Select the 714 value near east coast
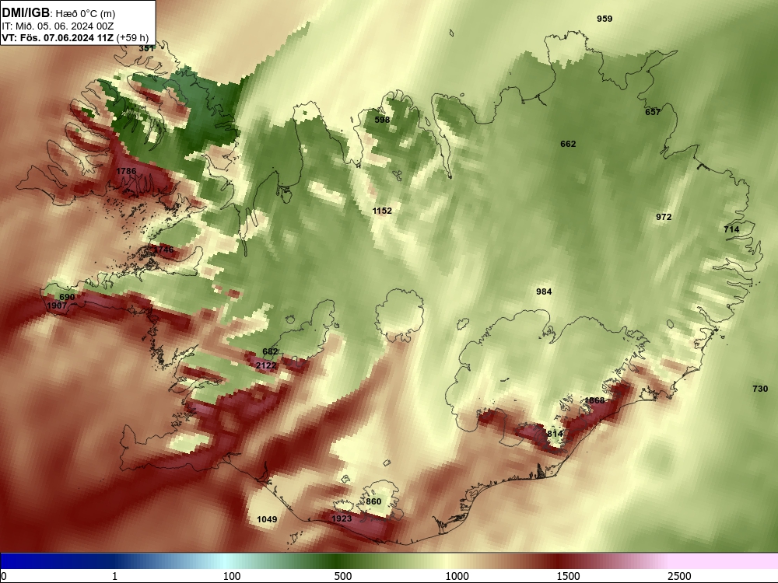Screen dimensions: 778x583 [x=731, y=229]
